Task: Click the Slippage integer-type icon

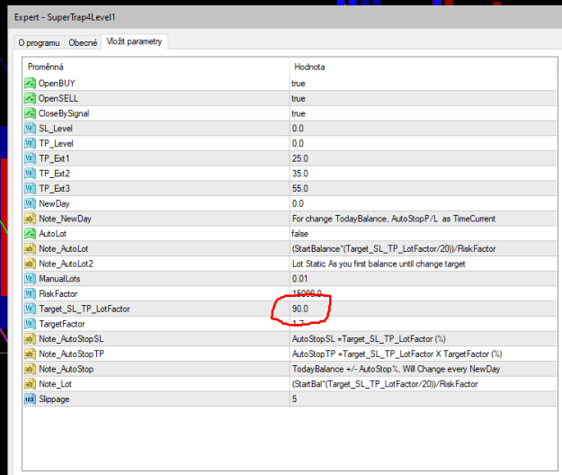Action: (x=30, y=399)
